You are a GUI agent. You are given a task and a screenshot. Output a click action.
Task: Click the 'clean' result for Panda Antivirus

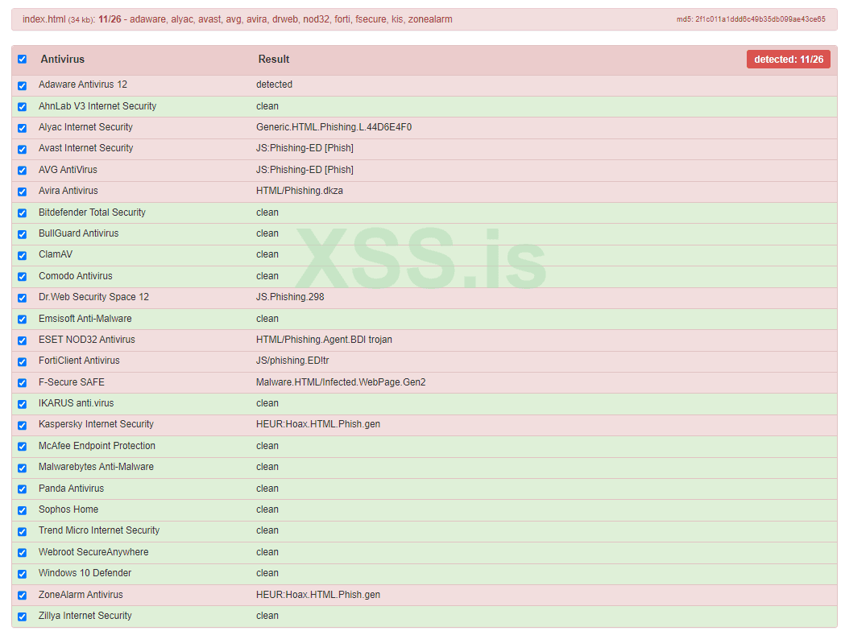267,488
